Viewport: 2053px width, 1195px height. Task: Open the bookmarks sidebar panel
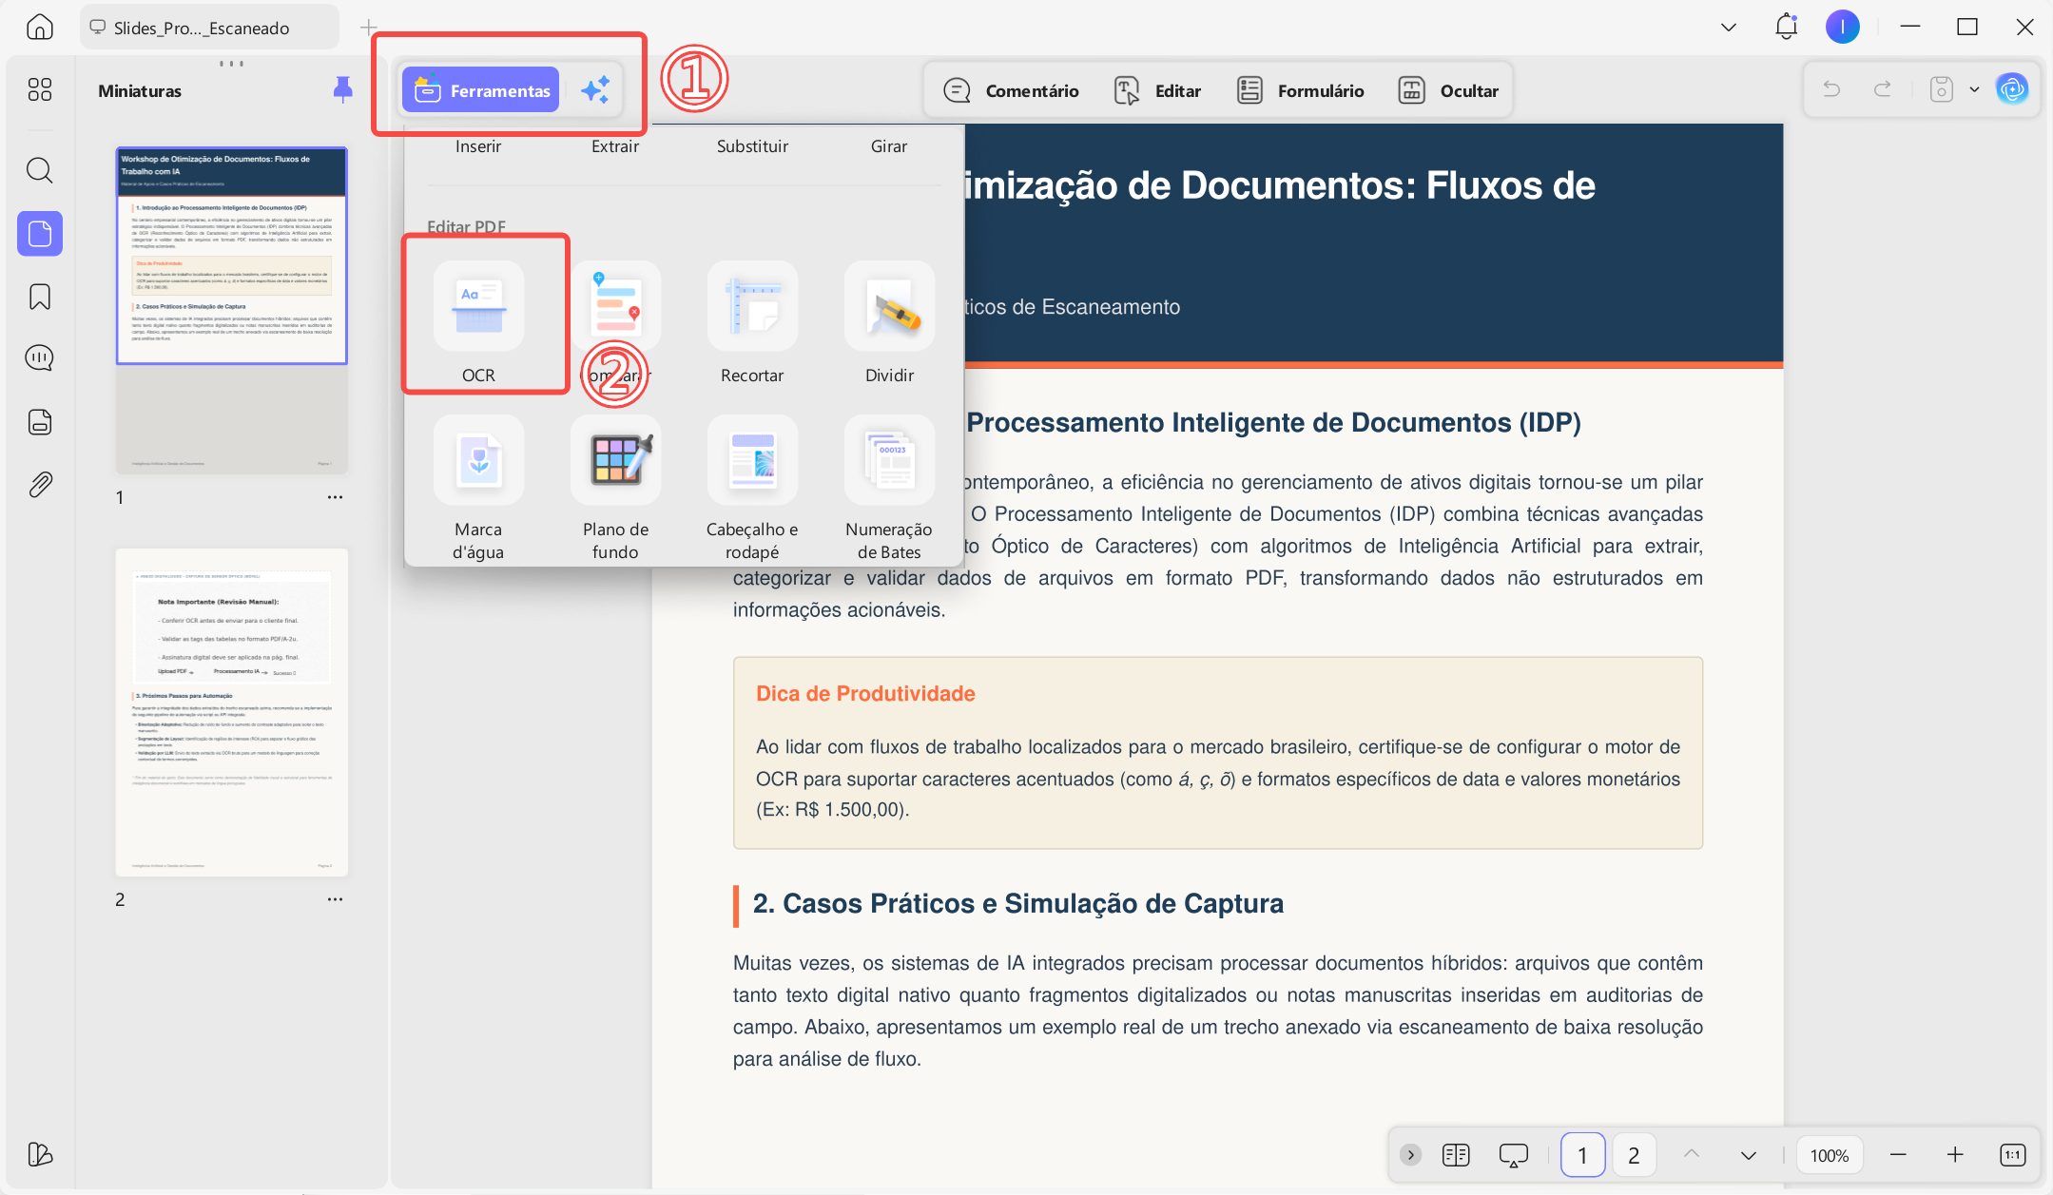(x=40, y=297)
